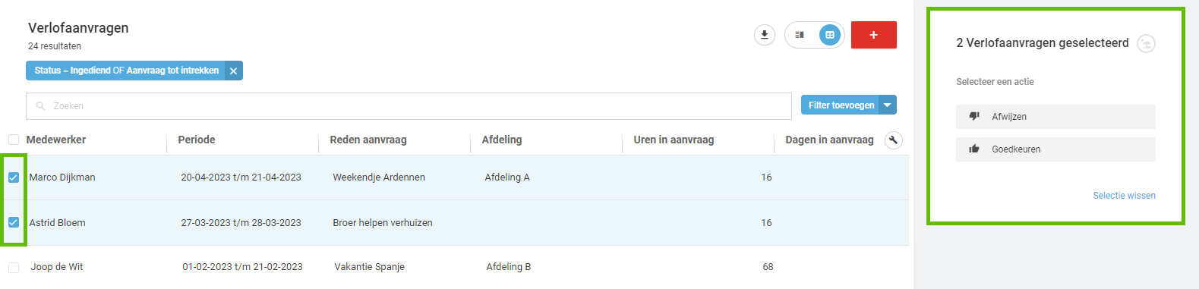
Task: Click the thumbs-up Goedkeuren icon
Action: click(974, 149)
